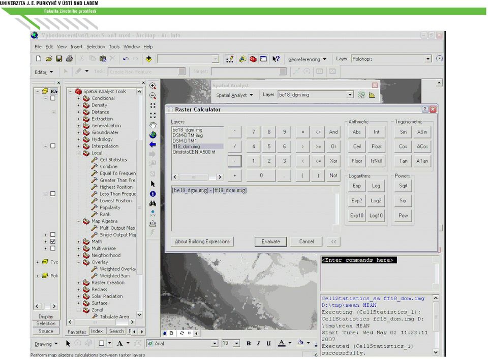Switch to the Source tab in table of contents

click(x=46, y=331)
